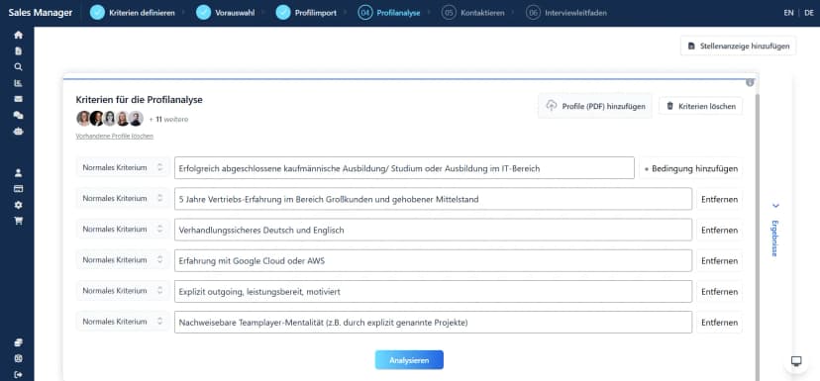Click the lifebuoy help icon in sidebar
The height and width of the screenshot is (381, 820).
click(x=18, y=358)
